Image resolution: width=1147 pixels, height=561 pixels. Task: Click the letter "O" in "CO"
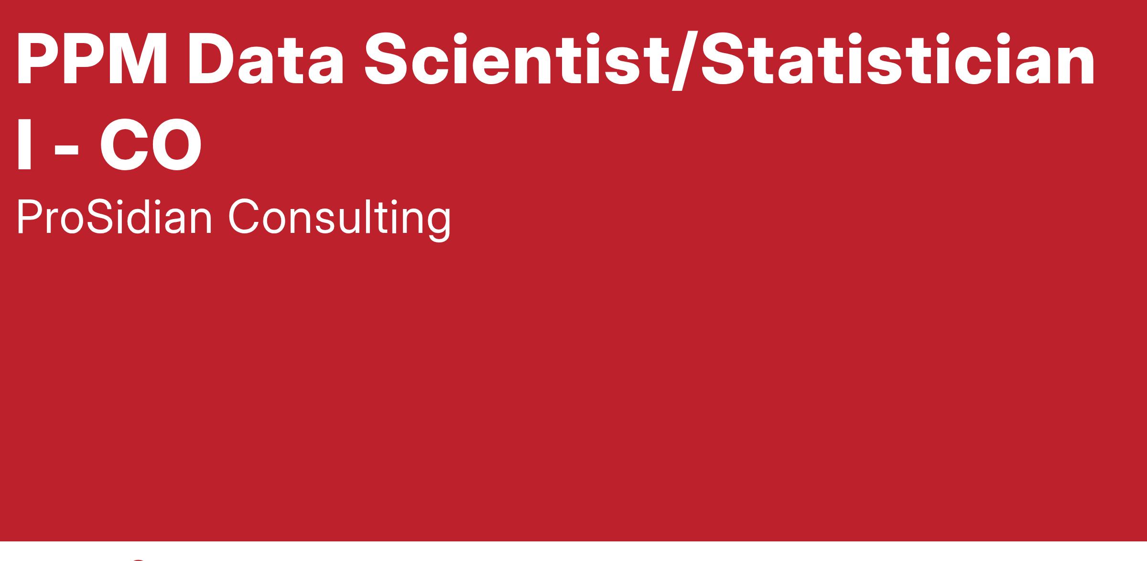point(176,144)
